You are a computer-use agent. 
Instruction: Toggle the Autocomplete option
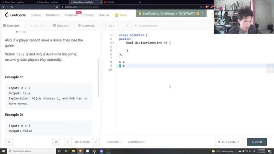[146, 26]
